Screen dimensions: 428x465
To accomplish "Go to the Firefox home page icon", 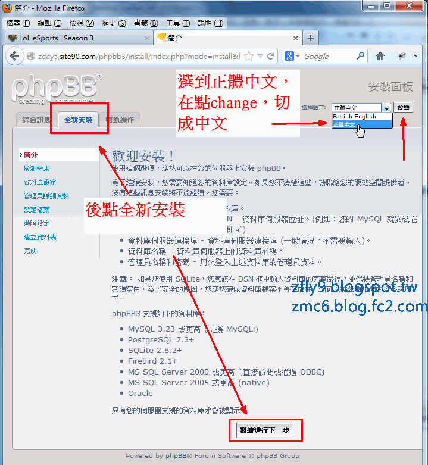I will tap(380, 56).
